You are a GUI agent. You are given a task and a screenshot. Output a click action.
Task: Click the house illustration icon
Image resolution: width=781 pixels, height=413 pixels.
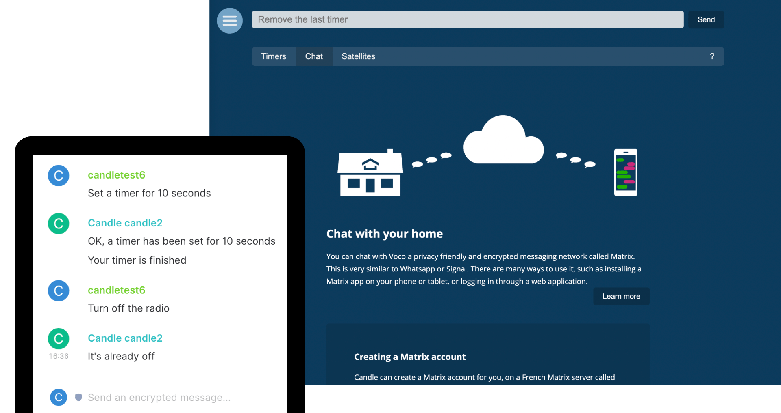click(x=370, y=174)
